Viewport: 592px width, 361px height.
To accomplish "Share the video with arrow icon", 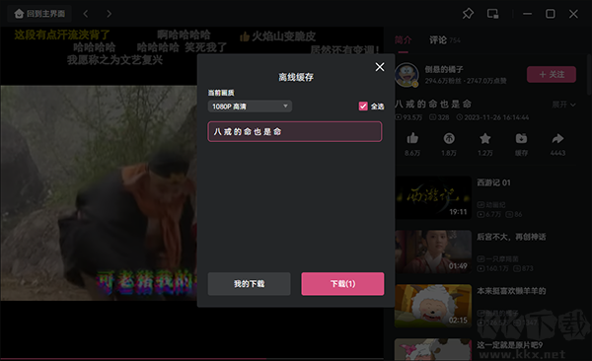I will coord(557,139).
